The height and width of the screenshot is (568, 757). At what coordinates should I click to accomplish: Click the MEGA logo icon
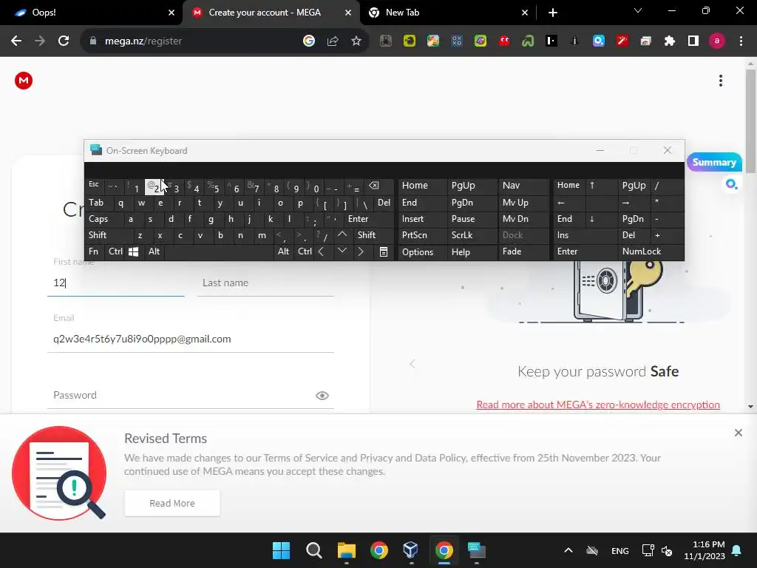point(23,81)
